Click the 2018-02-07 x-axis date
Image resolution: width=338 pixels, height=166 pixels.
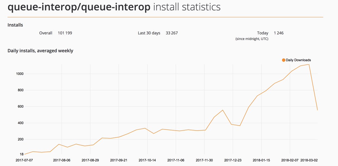pyautogui.click(x=290, y=160)
